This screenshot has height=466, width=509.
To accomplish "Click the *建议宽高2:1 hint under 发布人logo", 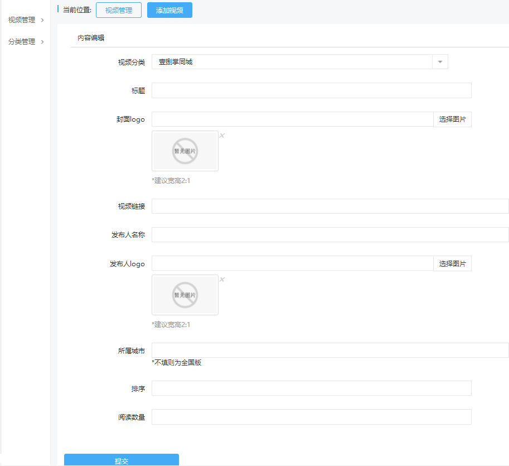I will [171, 325].
